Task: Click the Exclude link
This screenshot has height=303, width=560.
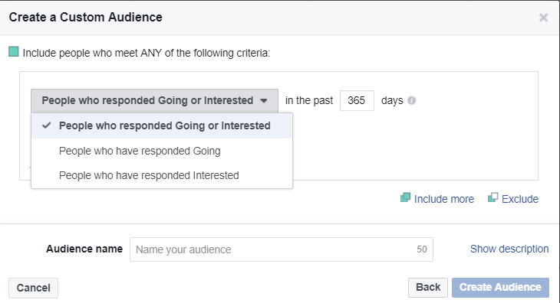Action: tap(520, 199)
